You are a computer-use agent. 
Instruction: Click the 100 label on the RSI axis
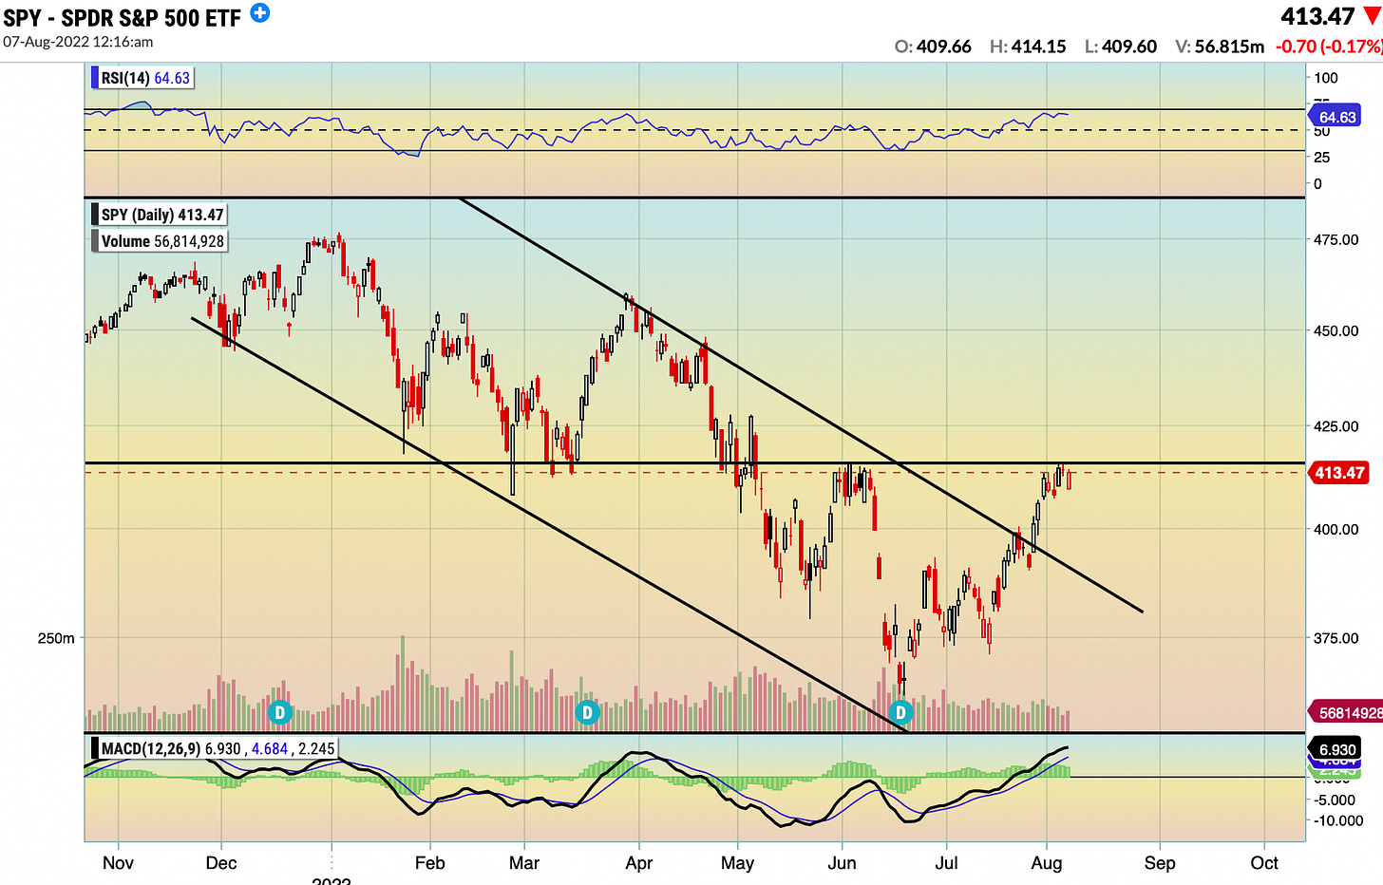pos(1326,78)
